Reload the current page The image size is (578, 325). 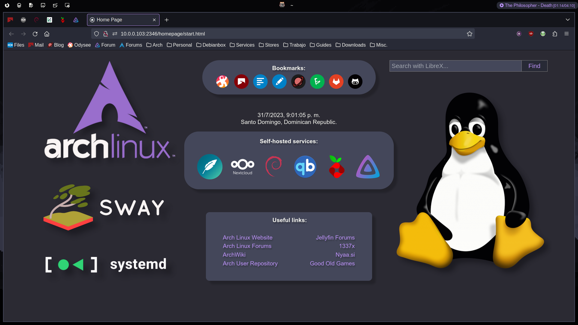point(35,34)
